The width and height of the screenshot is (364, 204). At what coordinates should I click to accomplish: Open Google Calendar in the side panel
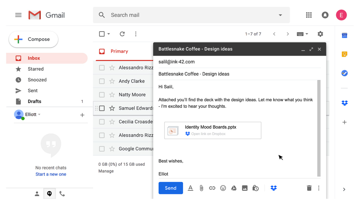[344, 35]
